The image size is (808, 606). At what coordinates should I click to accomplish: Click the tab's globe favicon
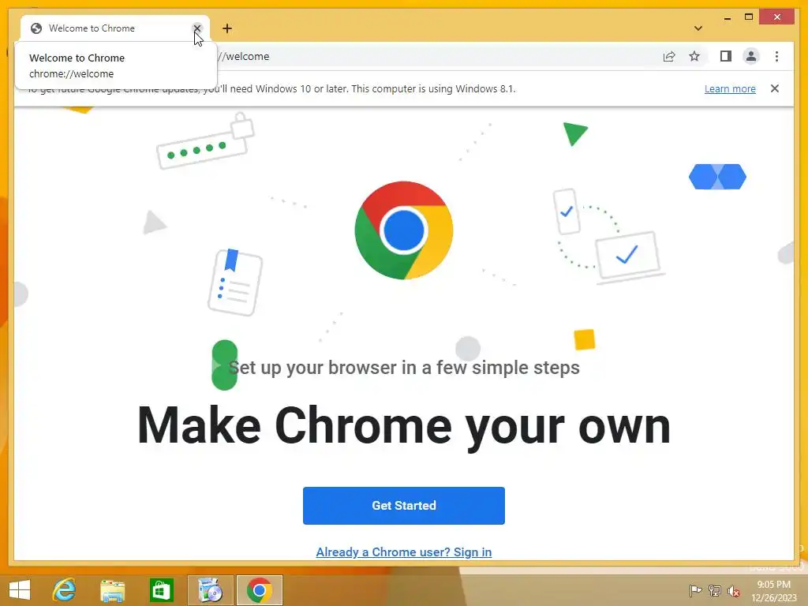coord(36,28)
